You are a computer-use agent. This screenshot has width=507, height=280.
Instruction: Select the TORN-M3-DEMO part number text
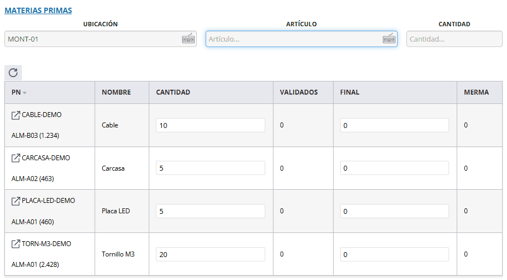pos(46,244)
